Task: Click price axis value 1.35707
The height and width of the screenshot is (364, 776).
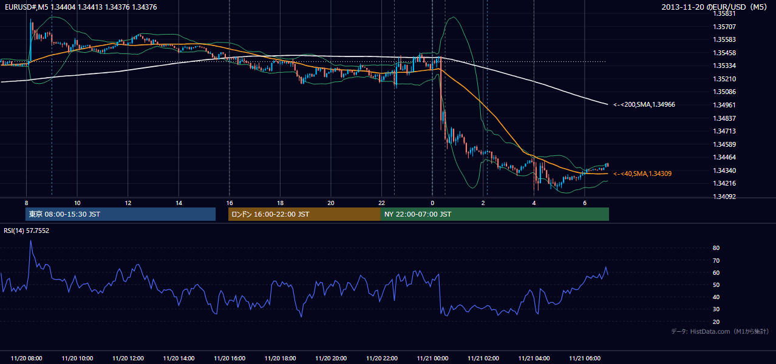Action: click(x=724, y=27)
